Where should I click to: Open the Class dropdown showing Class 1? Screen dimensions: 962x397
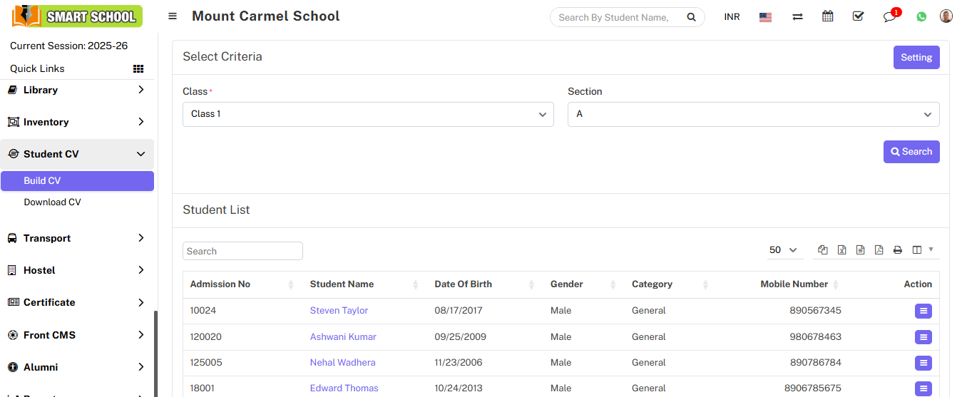point(368,114)
